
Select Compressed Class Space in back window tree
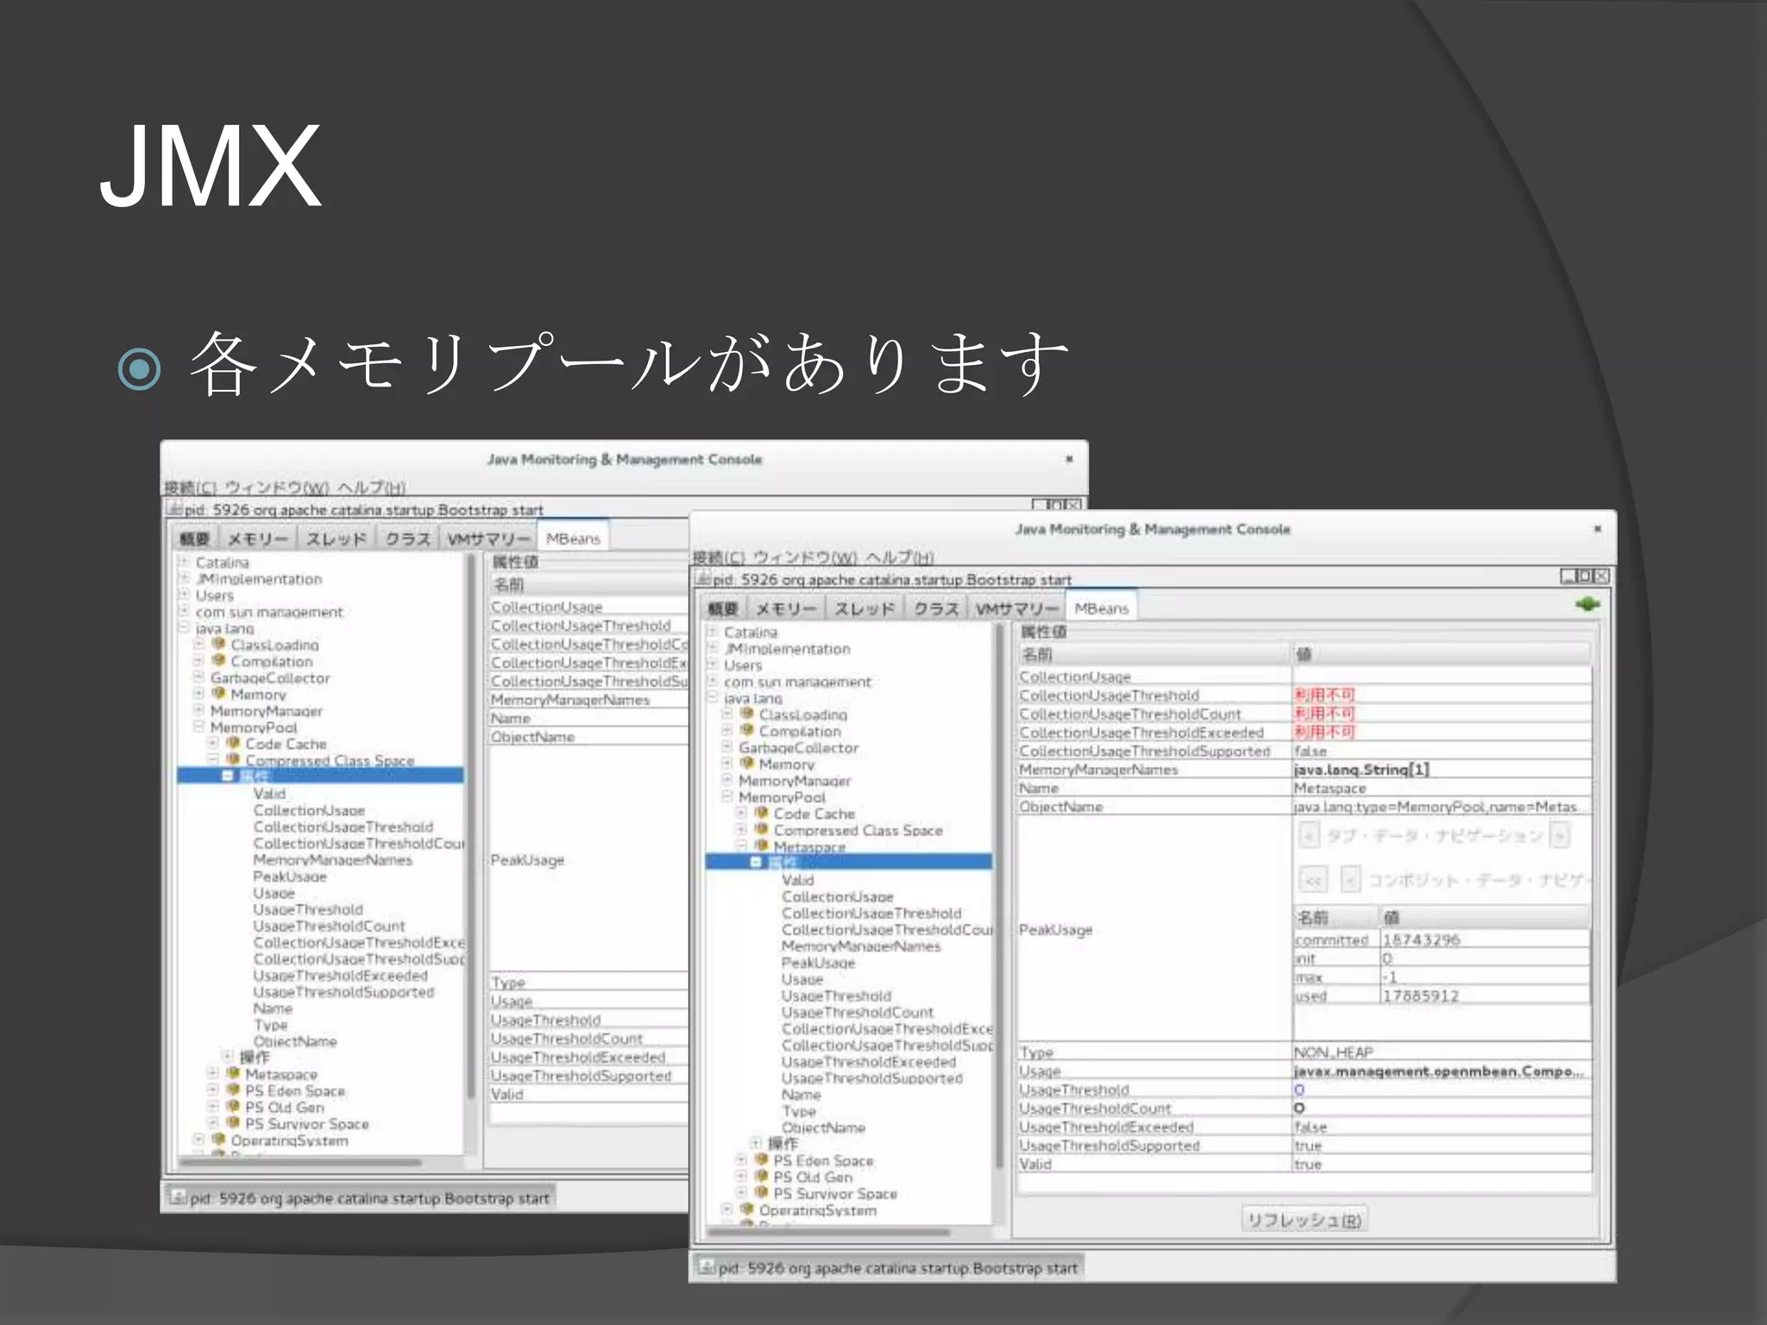tap(330, 760)
